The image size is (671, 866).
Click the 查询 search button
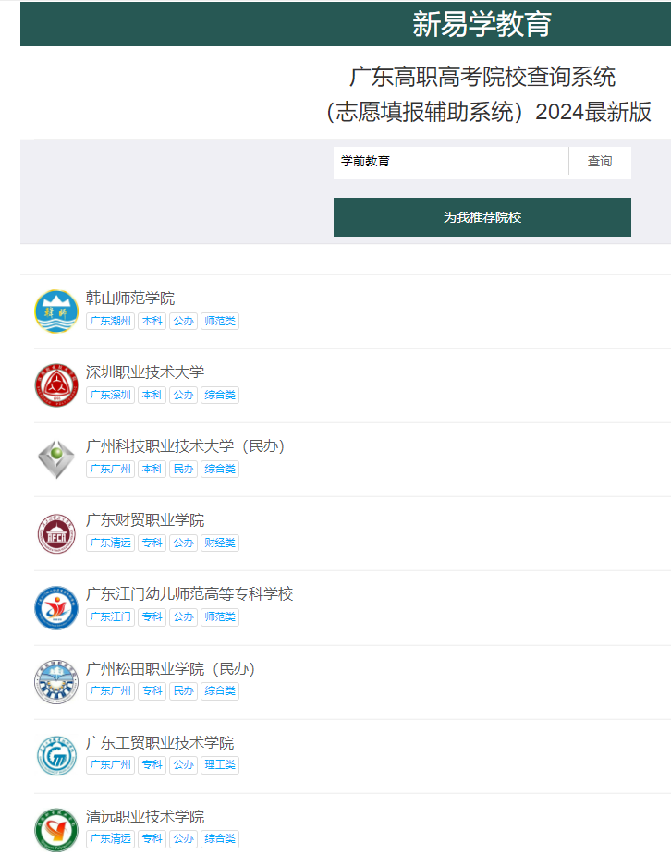pyautogui.click(x=600, y=161)
